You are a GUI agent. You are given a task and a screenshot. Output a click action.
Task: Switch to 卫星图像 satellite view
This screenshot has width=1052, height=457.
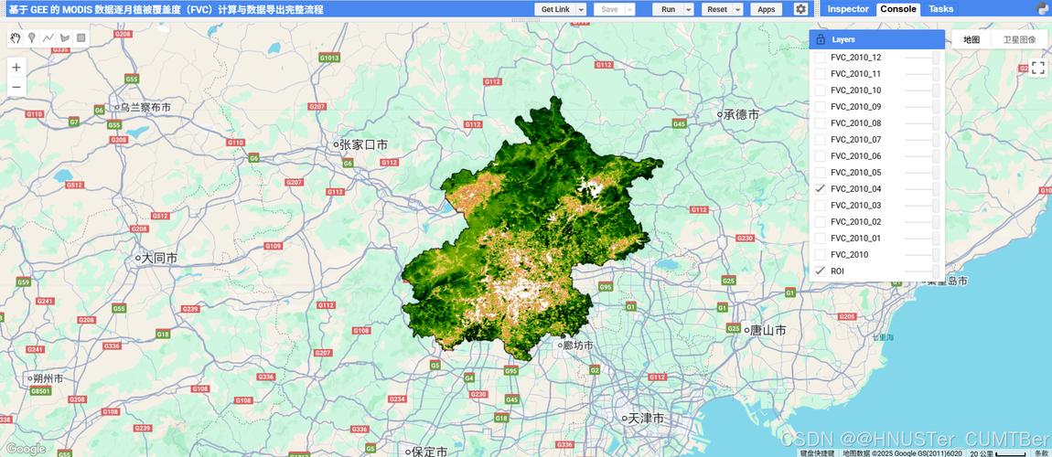[x=1019, y=39]
